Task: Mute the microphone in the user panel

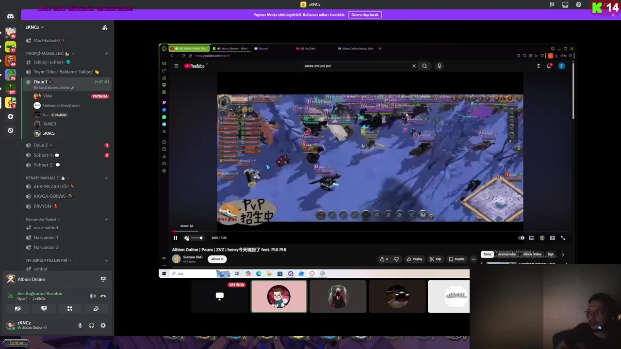Action: (x=80, y=326)
